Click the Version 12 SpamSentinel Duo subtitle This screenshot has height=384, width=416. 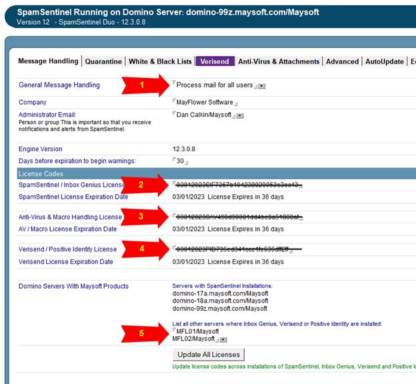point(81,22)
